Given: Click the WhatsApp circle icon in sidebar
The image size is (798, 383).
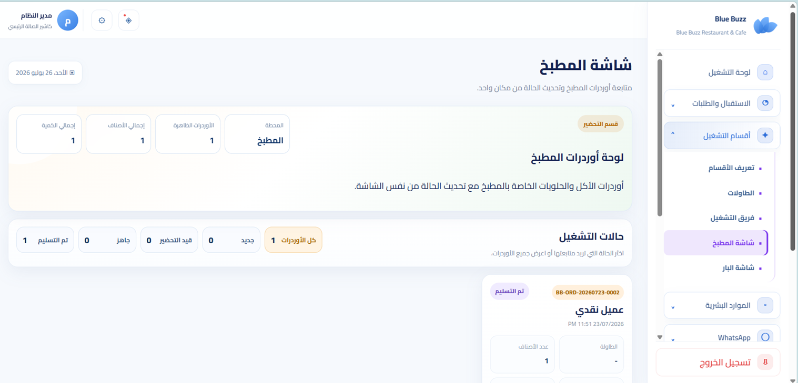Looking at the screenshot, I should [765, 337].
